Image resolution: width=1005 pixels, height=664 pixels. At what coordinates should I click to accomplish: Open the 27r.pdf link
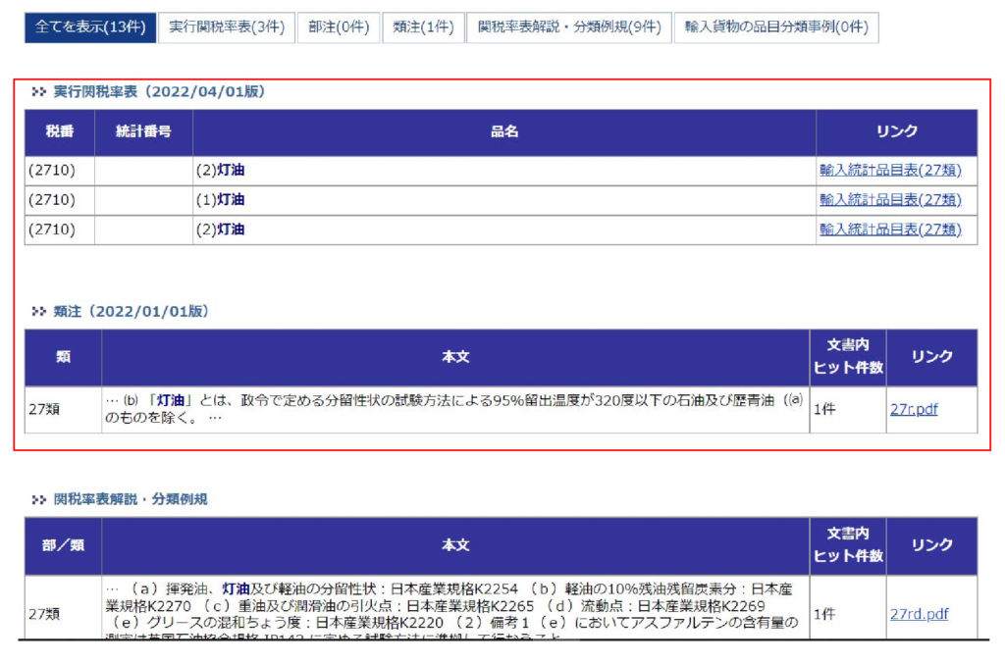(x=913, y=410)
